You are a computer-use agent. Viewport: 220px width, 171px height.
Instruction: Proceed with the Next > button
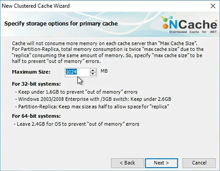pos(161,163)
